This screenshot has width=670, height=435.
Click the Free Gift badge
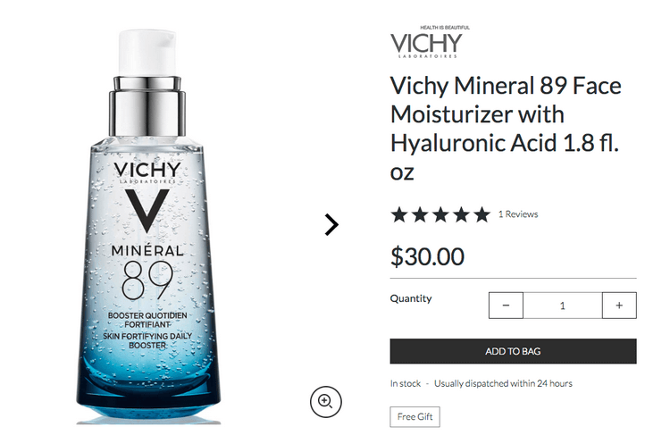(415, 416)
